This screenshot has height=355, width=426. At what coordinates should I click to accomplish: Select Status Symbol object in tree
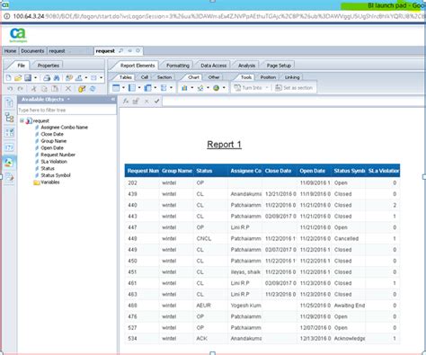56,175
